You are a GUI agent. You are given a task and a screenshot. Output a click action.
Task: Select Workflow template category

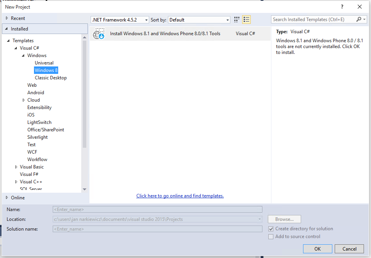[x=37, y=159]
